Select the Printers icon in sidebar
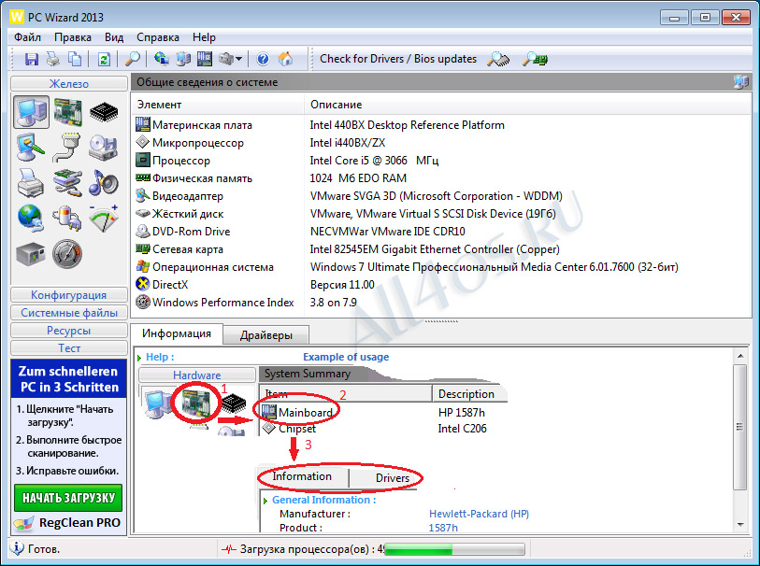Viewport: 760px width, 566px height. click(31, 183)
